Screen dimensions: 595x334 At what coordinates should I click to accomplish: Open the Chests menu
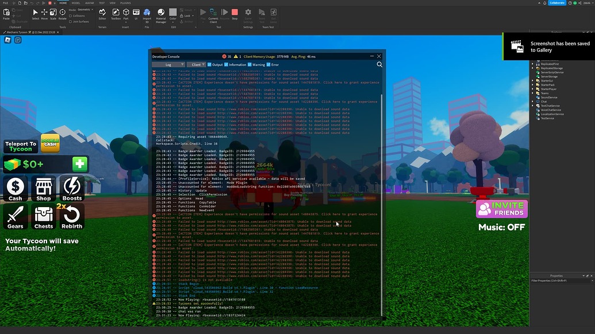pyautogui.click(x=44, y=216)
